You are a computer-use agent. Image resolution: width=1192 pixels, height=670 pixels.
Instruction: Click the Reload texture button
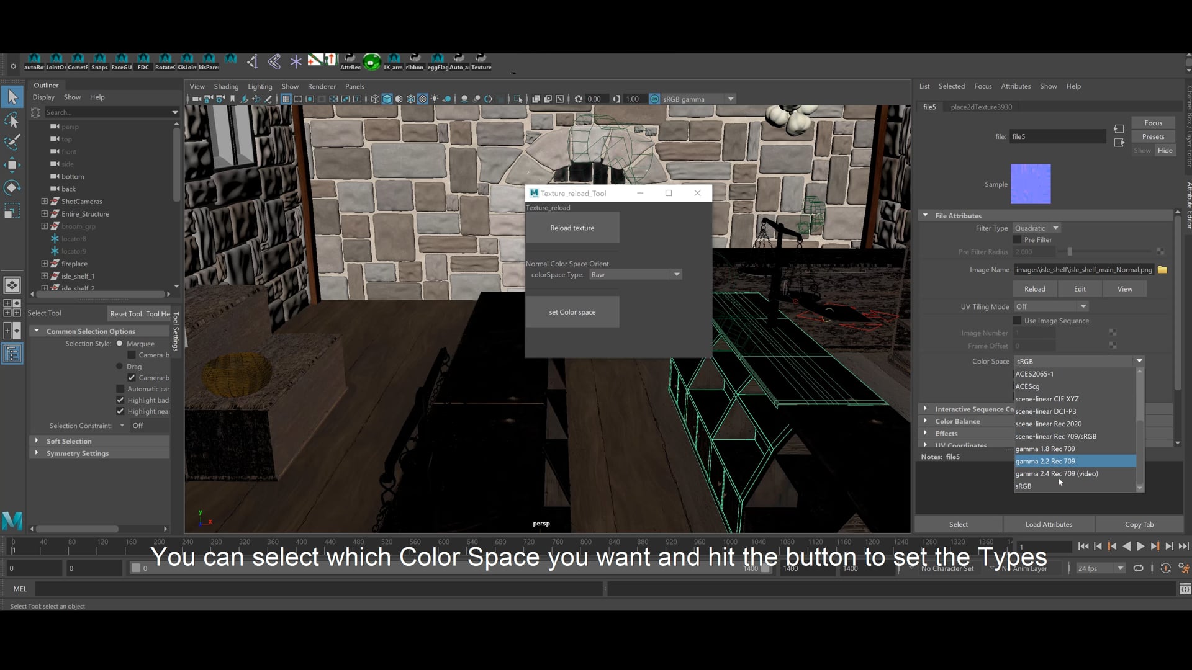(572, 228)
